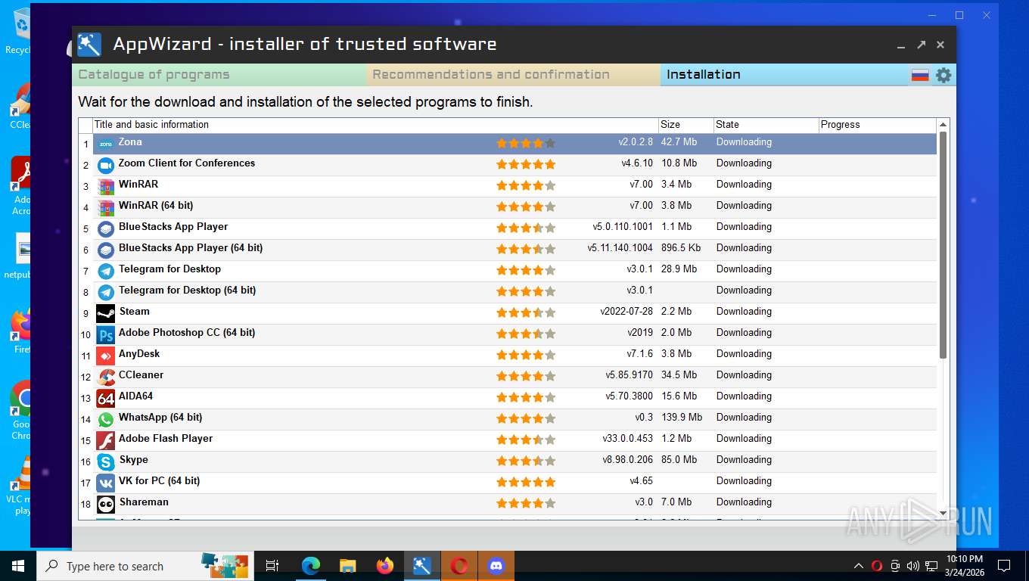Click the Zona app icon
This screenshot has height=581, width=1029.
point(106,144)
